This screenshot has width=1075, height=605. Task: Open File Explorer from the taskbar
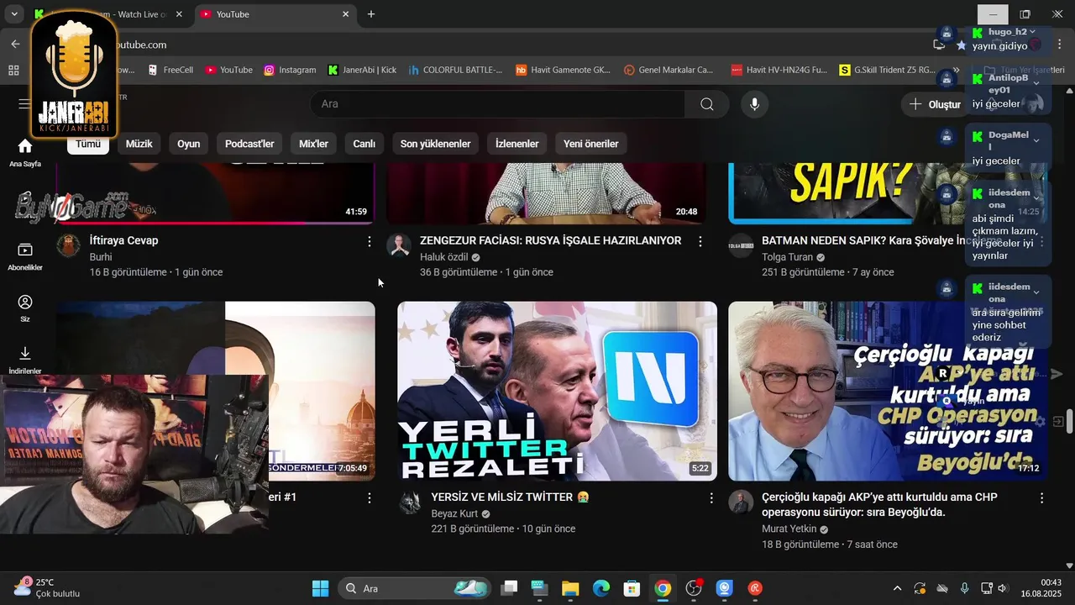pyautogui.click(x=570, y=588)
